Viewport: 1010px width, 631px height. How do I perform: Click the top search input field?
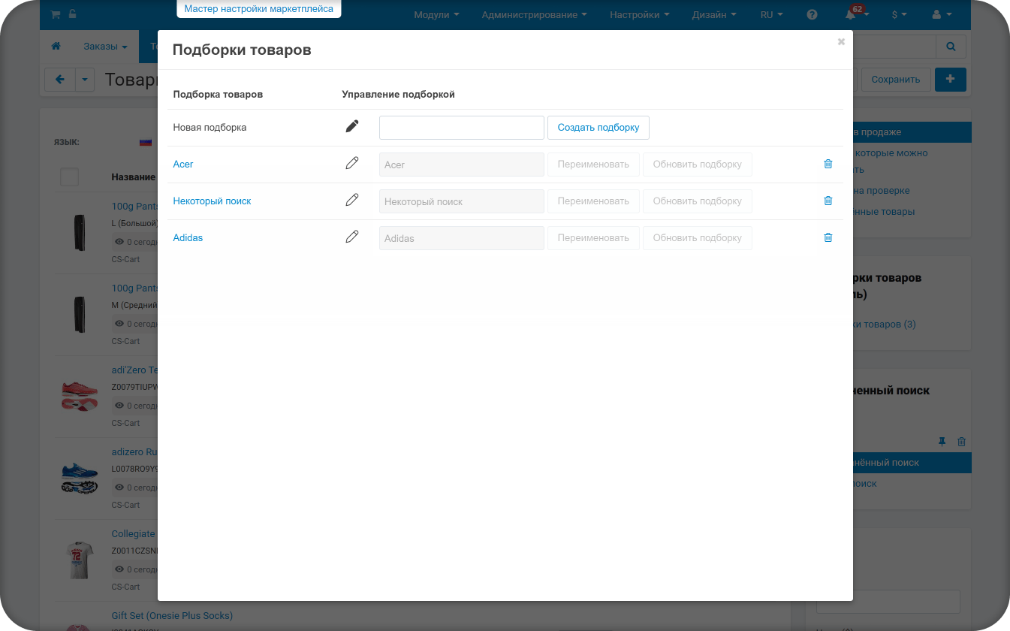(x=894, y=47)
